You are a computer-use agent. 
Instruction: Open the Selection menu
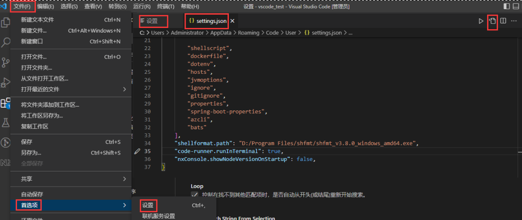[69, 6]
